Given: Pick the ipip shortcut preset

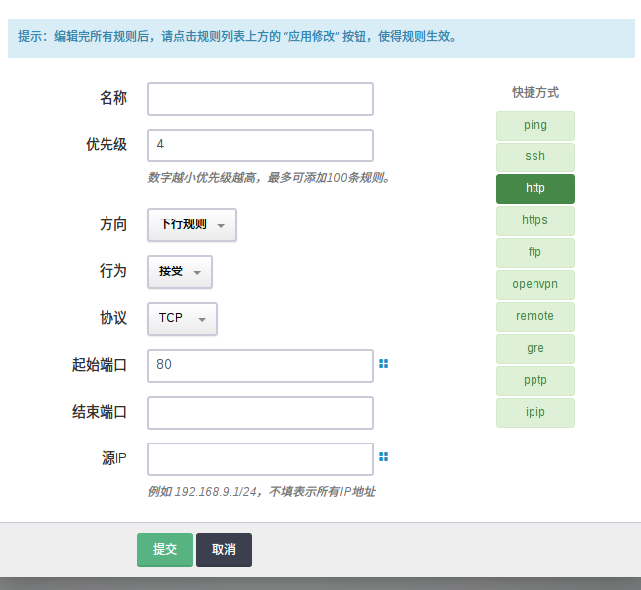Looking at the screenshot, I should click(535, 412).
